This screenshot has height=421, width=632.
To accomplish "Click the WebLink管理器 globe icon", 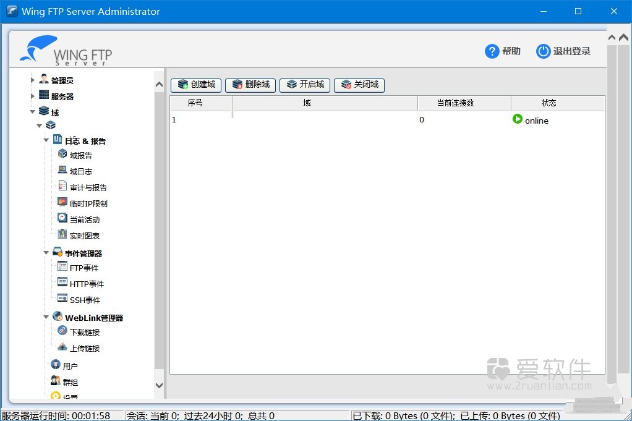I will point(58,317).
